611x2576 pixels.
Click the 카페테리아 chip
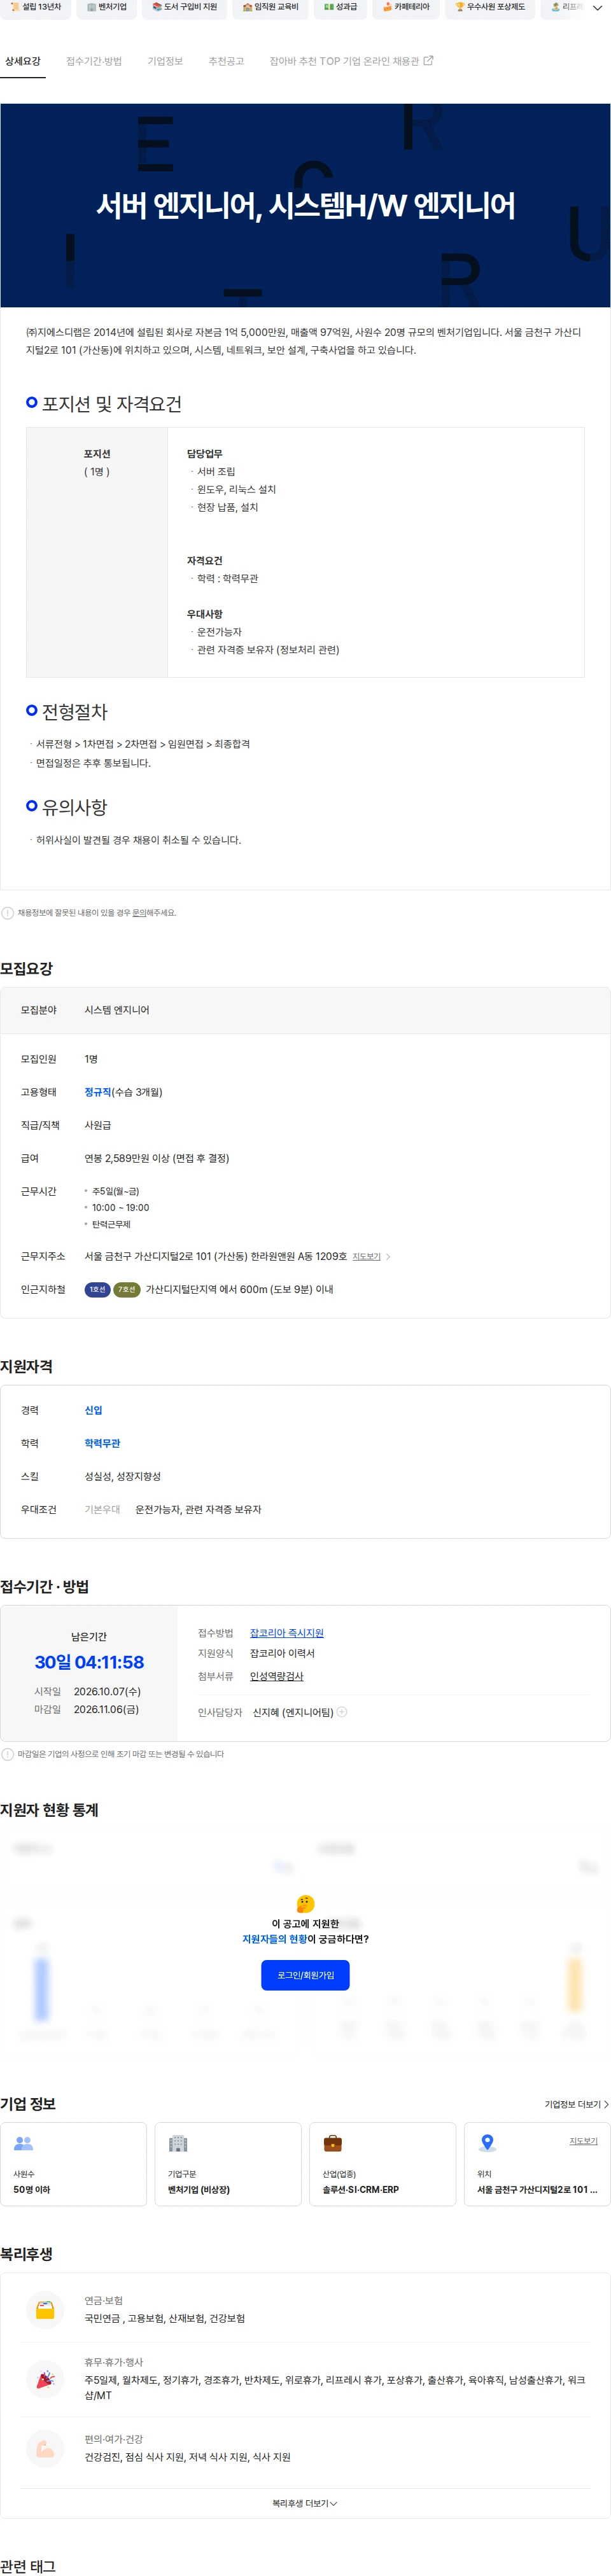pyautogui.click(x=406, y=7)
